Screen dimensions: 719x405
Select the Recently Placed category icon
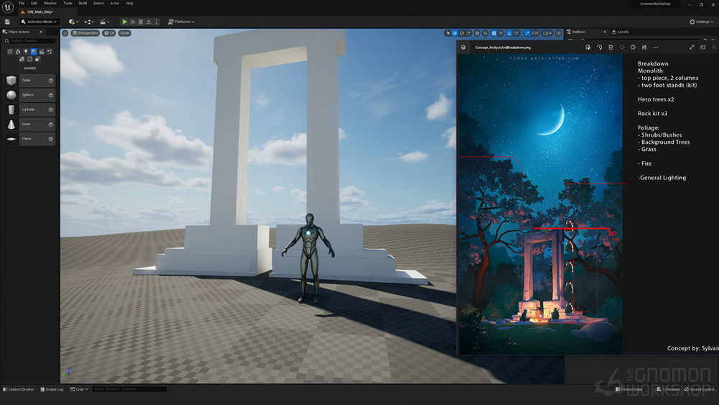click(9, 52)
